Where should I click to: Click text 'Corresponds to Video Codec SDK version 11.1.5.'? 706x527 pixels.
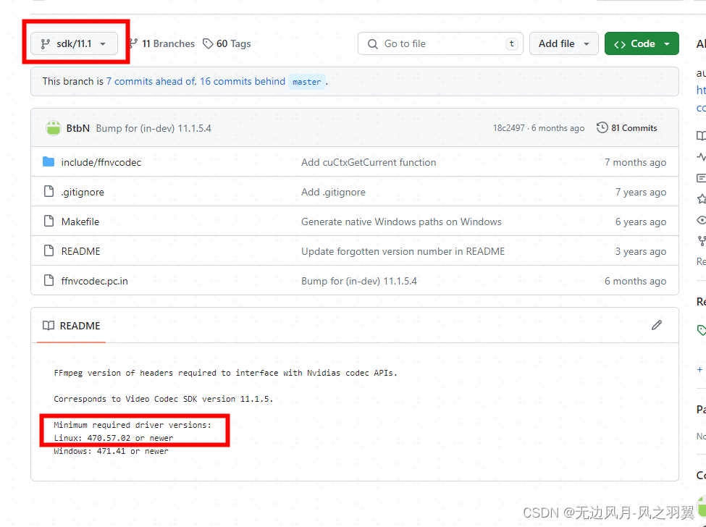click(164, 399)
